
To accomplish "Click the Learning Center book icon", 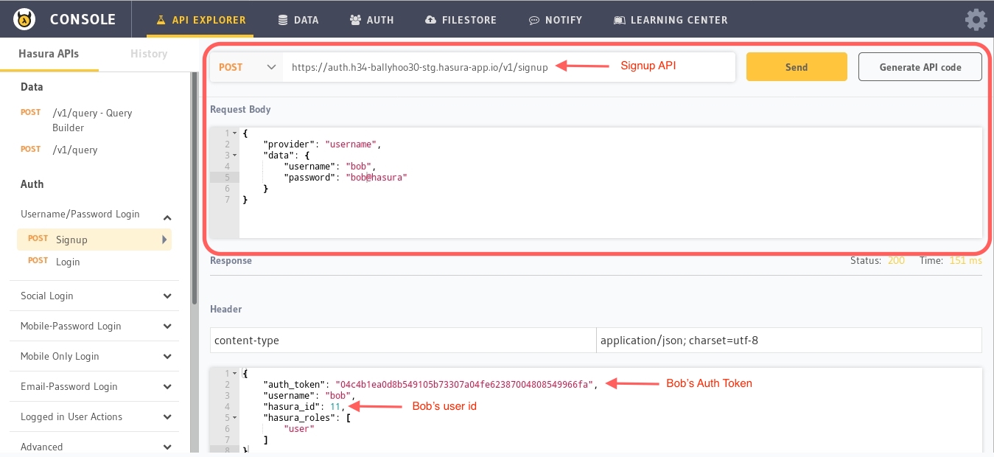I will pyautogui.click(x=620, y=21).
